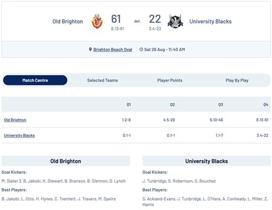Click the Sat 26 Aug match time text
The image size is (272, 210).
164,50
